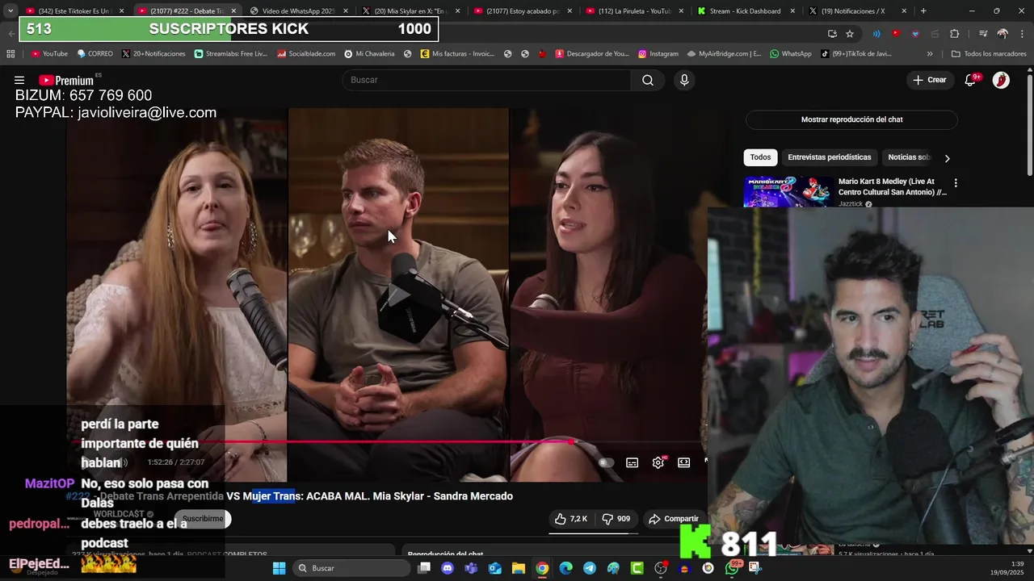Open the Streamlabs bookmark
Screen dimensions: 1034x581
tap(230, 54)
